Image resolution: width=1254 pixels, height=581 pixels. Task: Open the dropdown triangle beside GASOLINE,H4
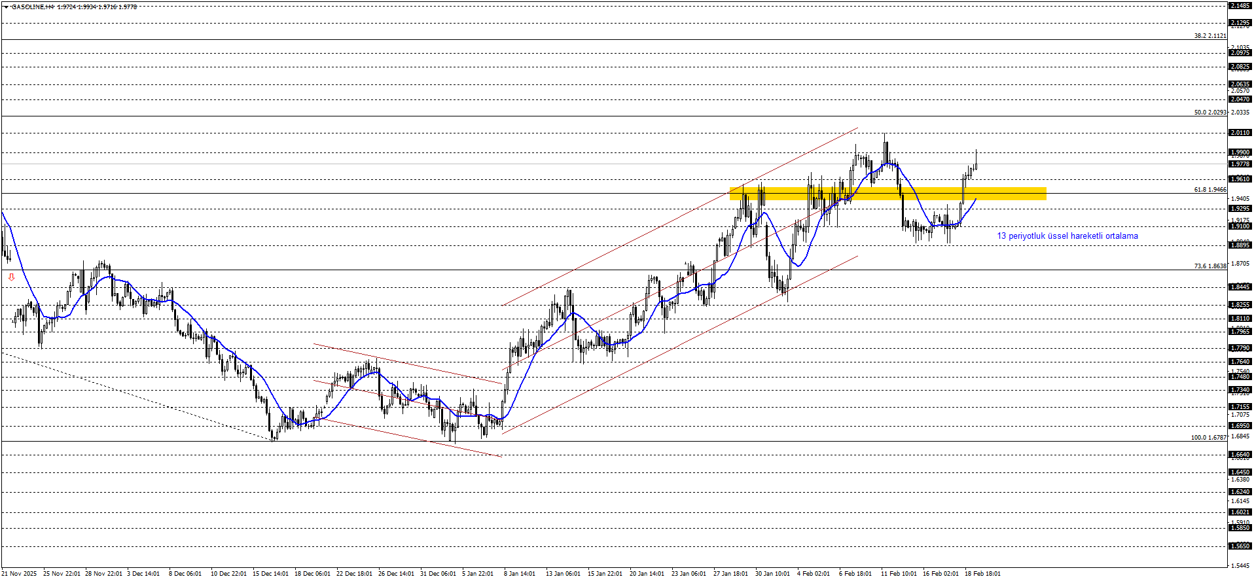[6, 7]
